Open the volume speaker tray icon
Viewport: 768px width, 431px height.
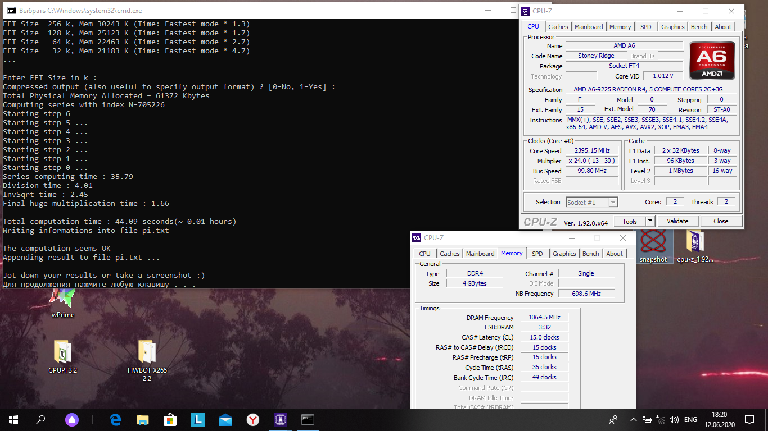(x=674, y=419)
